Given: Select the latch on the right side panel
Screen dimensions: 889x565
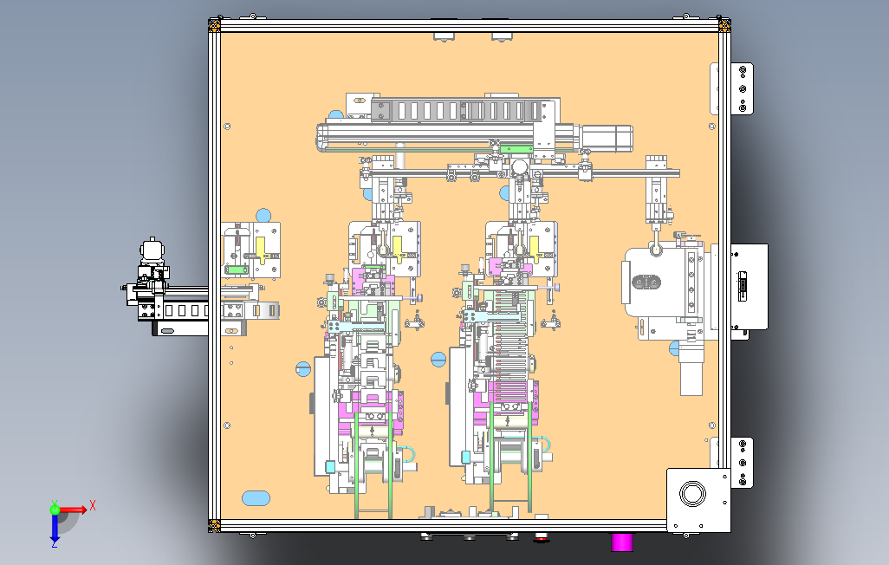Looking at the screenshot, I should click(742, 286).
